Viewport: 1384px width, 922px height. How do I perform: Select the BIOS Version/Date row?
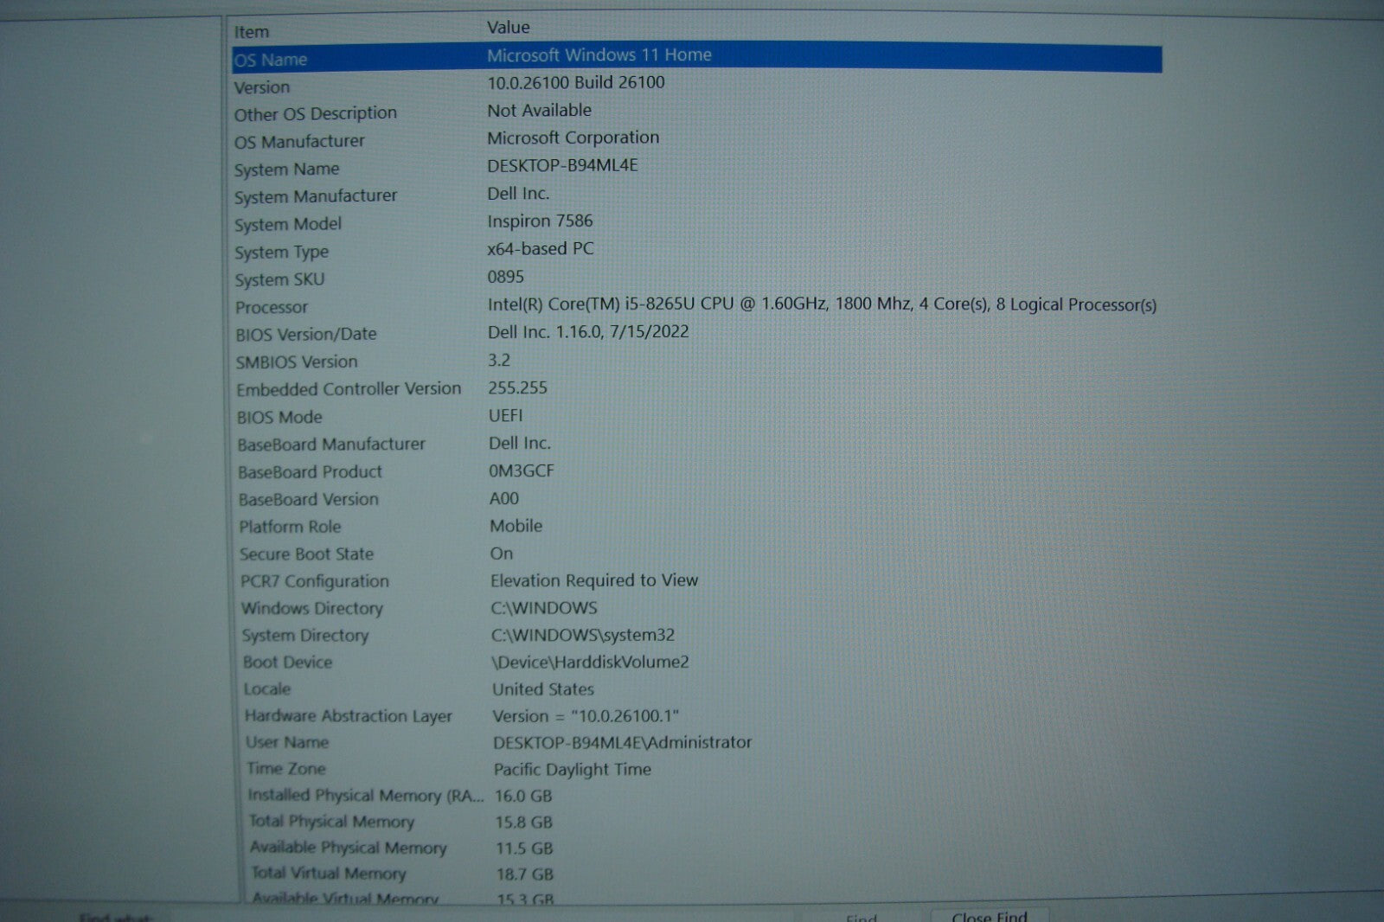point(306,334)
